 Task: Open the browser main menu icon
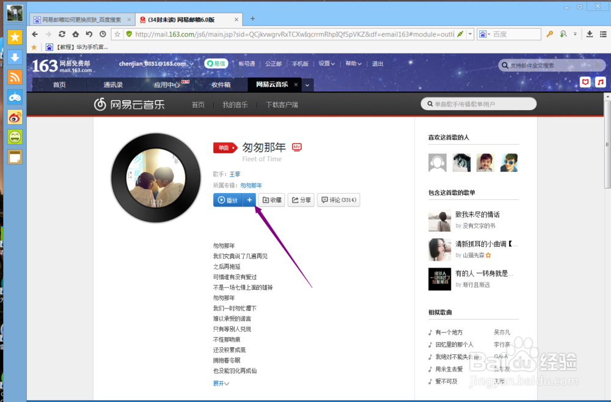[x=603, y=34]
